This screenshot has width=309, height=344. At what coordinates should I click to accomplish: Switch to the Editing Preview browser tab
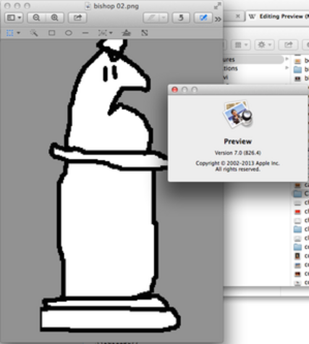coord(279,17)
